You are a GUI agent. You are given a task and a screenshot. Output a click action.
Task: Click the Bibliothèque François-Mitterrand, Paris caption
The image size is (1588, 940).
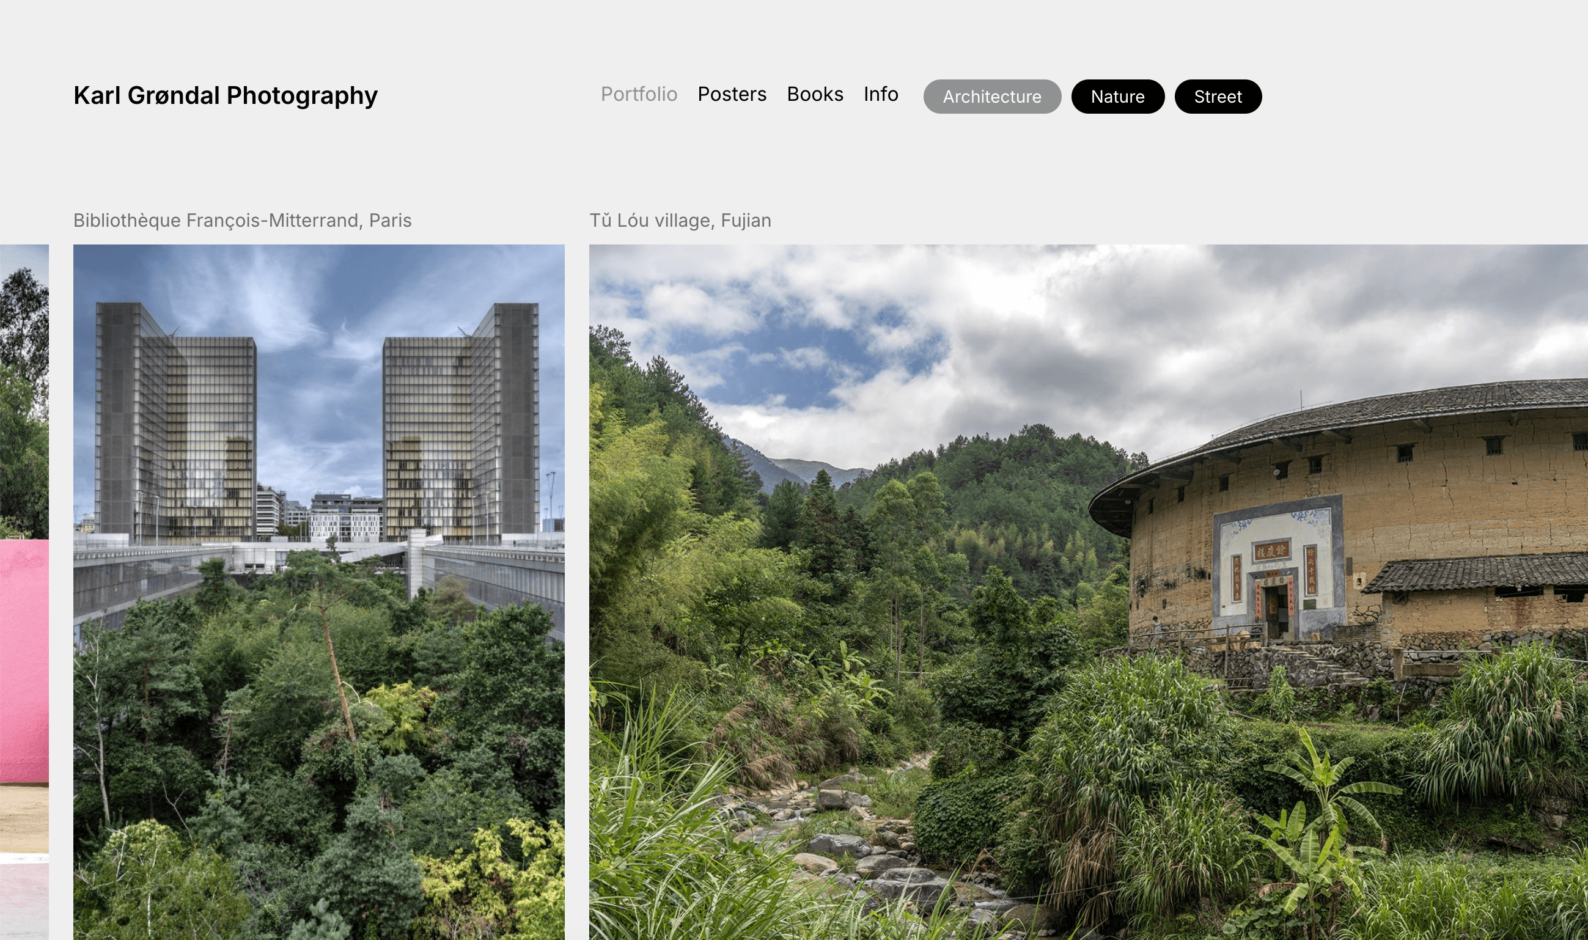click(243, 221)
